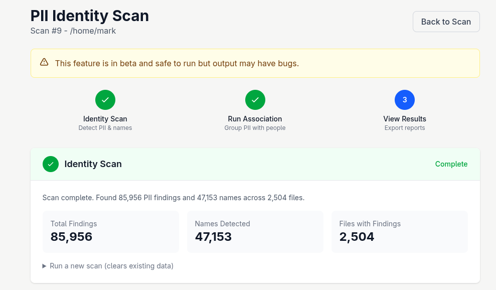Image resolution: width=496 pixels, height=290 pixels.
Task: Click the Scan #9 path subtitle
Action: point(73,31)
